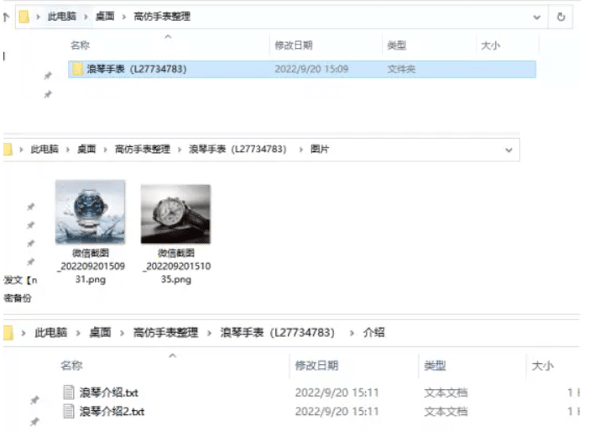Click the date 2022/9/20 15:09 cell

(311, 69)
